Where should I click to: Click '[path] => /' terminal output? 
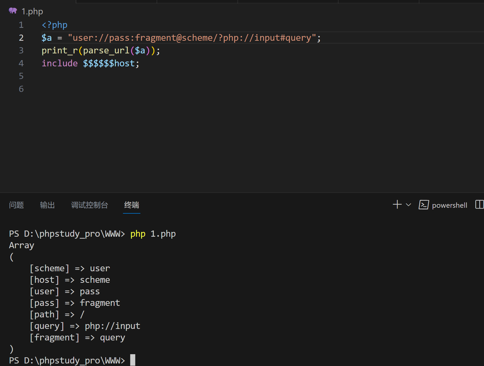click(x=57, y=315)
